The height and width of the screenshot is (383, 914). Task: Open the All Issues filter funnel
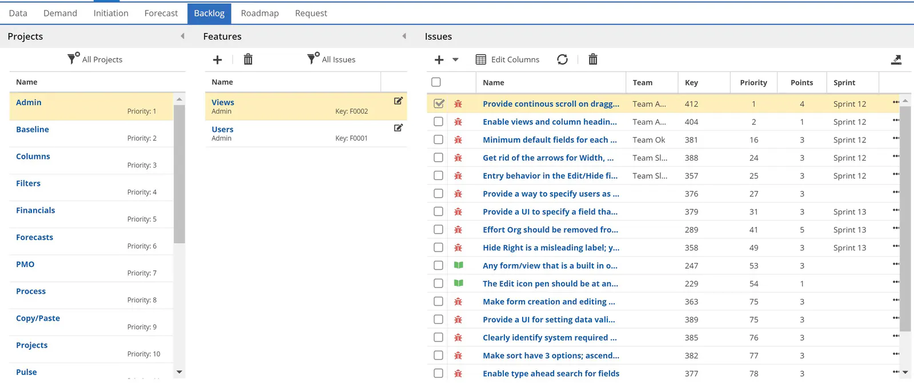(x=313, y=58)
